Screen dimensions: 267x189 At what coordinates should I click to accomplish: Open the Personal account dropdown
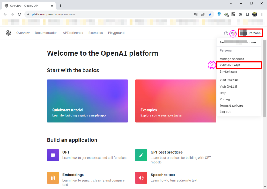click(x=250, y=33)
